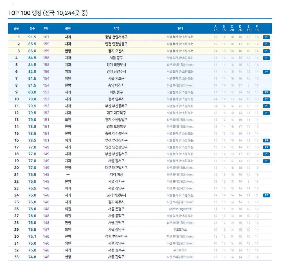Screen dimensions: 288x261
Task: Sort by the 순위 column header
Action: tap(16, 28)
